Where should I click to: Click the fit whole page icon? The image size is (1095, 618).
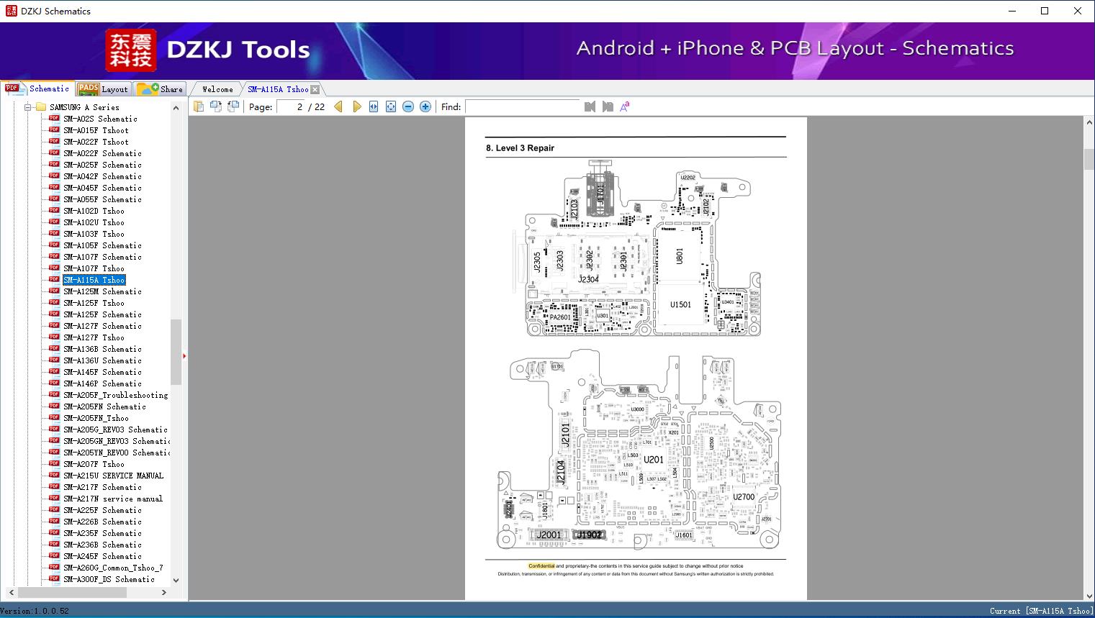click(391, 106)
